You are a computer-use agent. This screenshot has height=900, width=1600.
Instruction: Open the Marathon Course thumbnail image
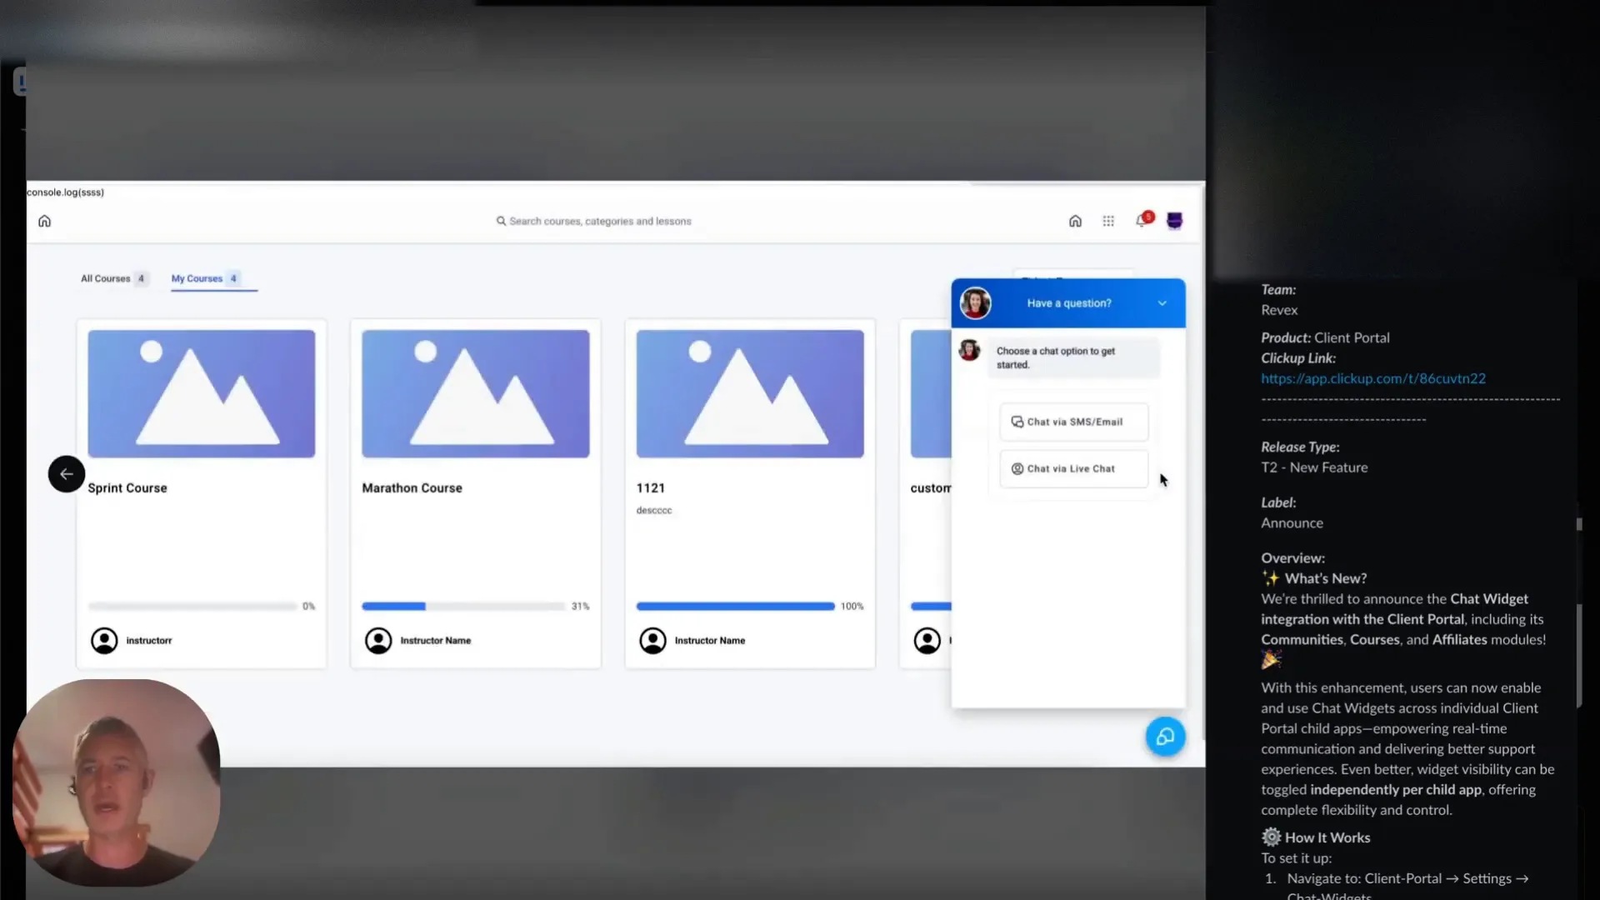pyautogui.click(x=476, y=393)
